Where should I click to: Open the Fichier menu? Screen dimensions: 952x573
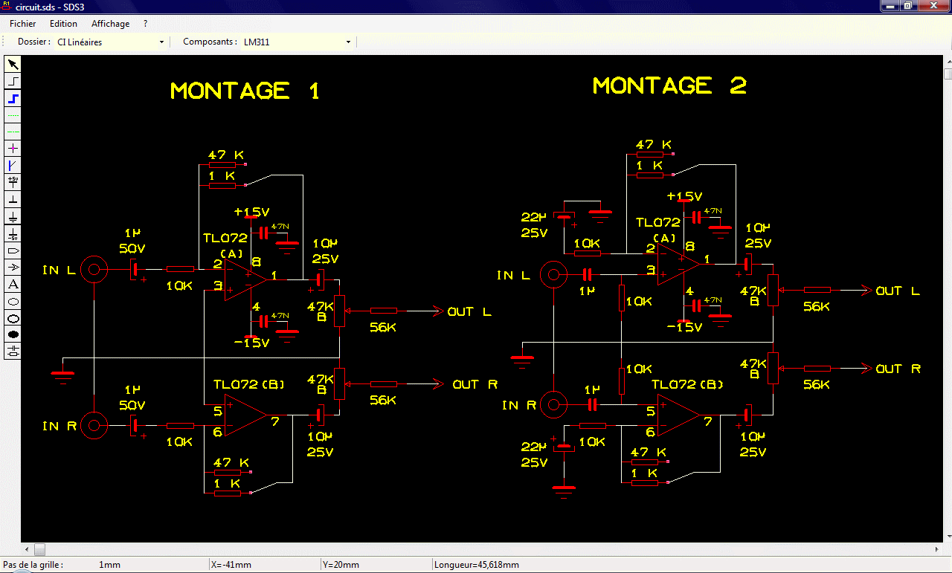(23, 24)
